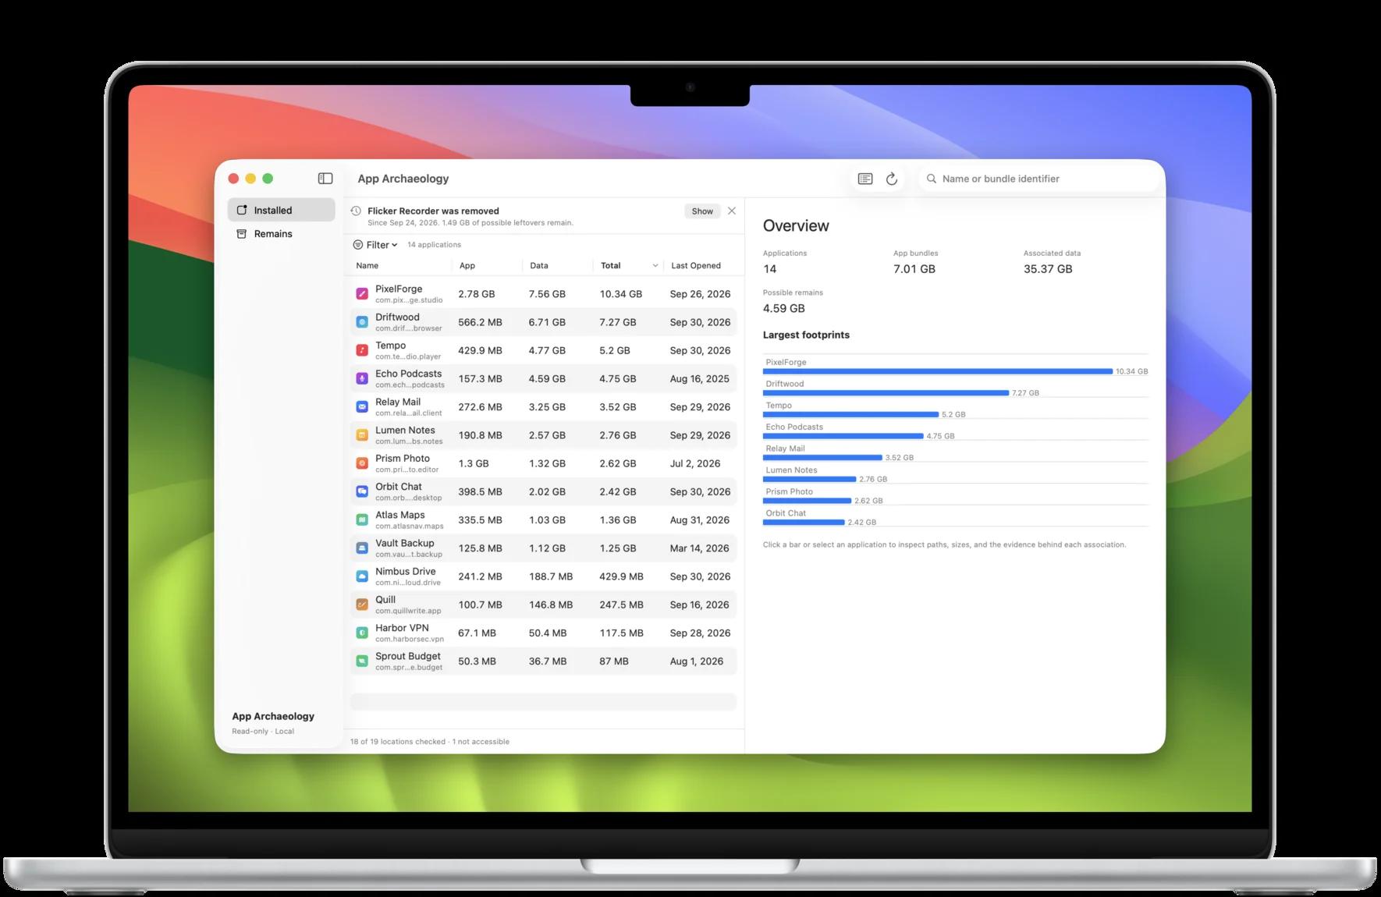Click the Total value 10.34 GB

(621, 294)
